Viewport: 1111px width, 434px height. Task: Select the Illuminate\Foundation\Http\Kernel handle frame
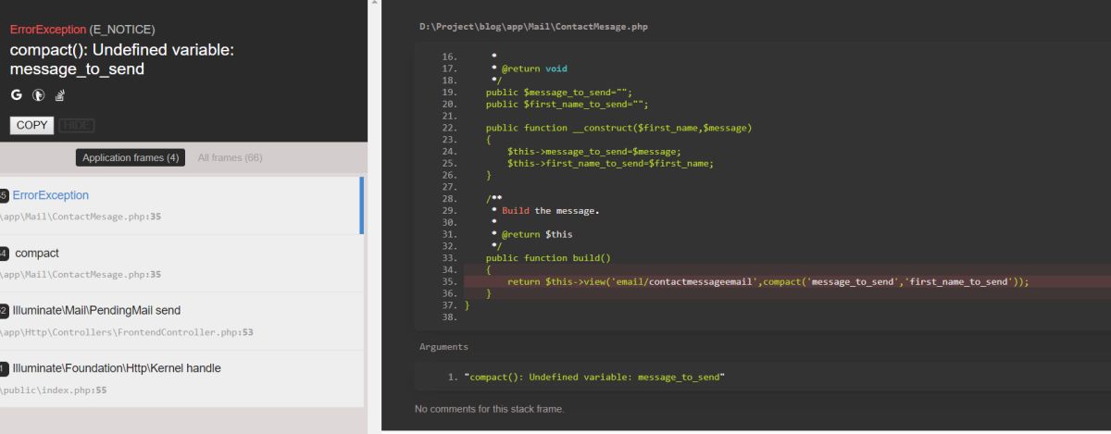181,378
